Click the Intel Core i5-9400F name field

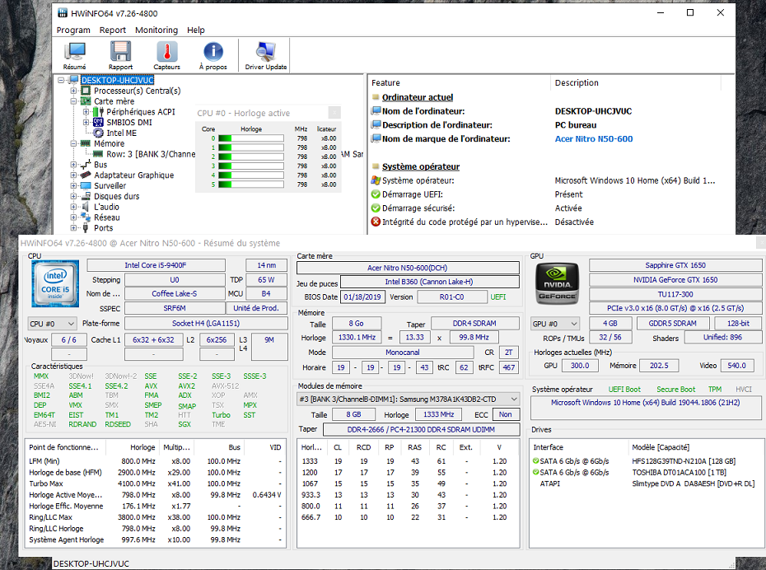pyautogui.click(x=156, y=265)
